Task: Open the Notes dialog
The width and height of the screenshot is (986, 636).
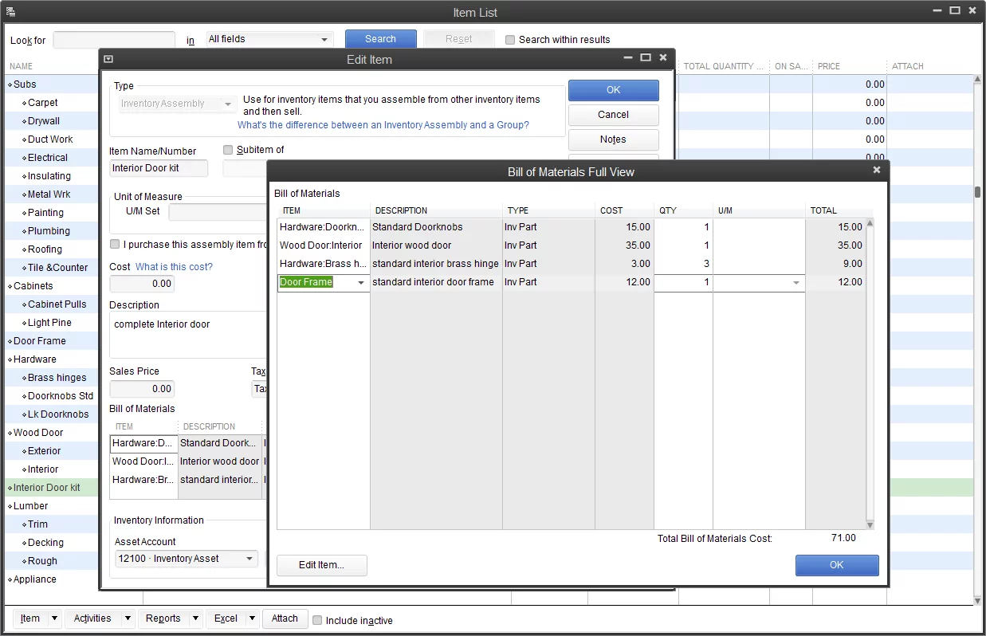Action: (613, 139)
